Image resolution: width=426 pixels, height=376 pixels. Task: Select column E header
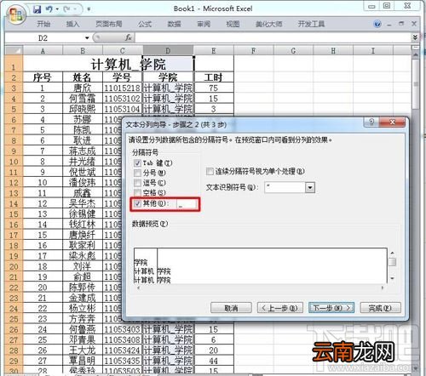[x=214, y=51]
